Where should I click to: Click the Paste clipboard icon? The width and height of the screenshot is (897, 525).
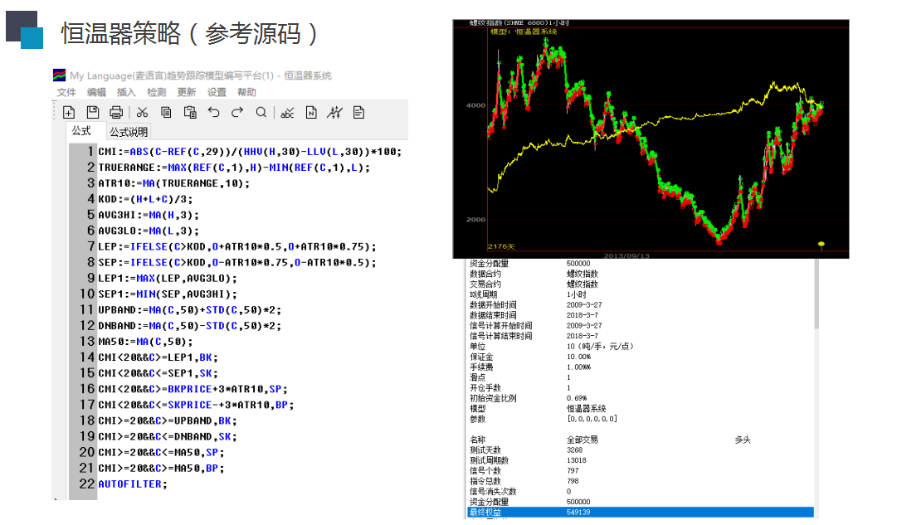coord(190,113)
